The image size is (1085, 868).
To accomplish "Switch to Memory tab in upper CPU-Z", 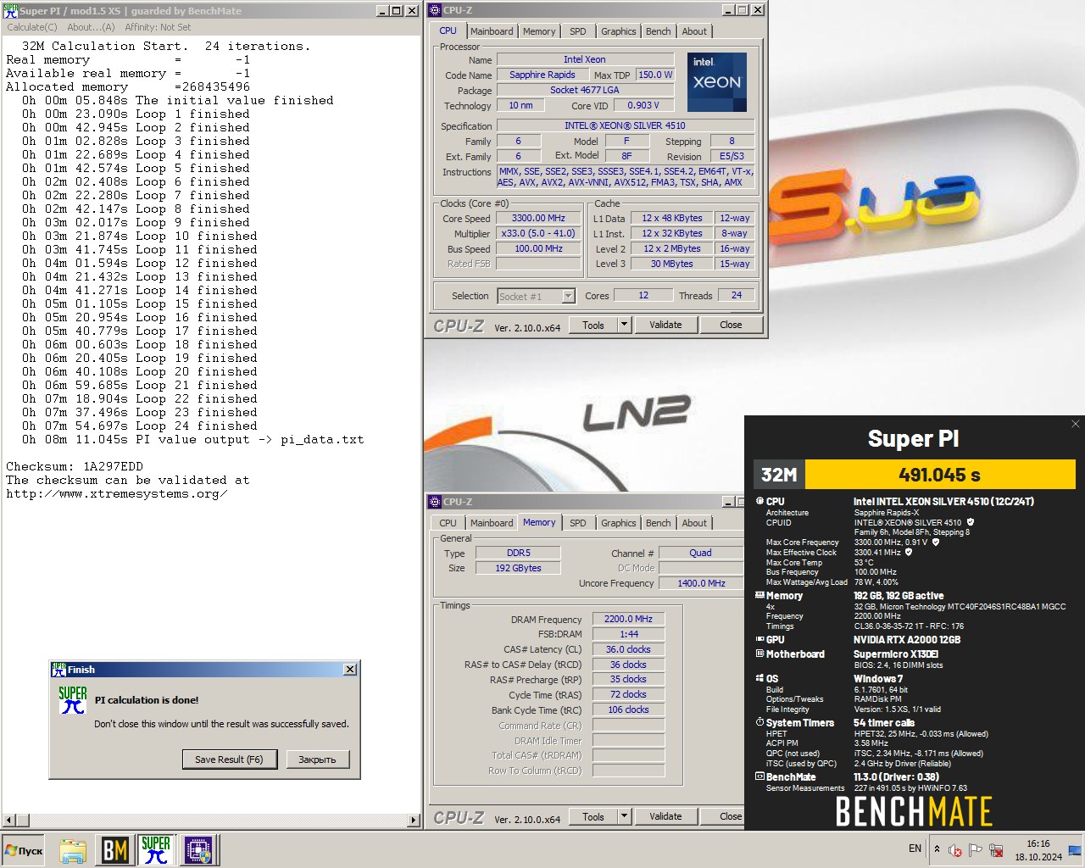I will click(539, 31).
